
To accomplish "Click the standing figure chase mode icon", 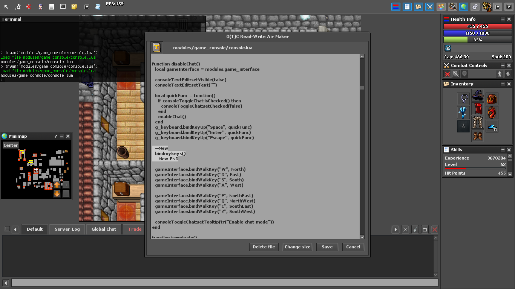I will [500, 74].
